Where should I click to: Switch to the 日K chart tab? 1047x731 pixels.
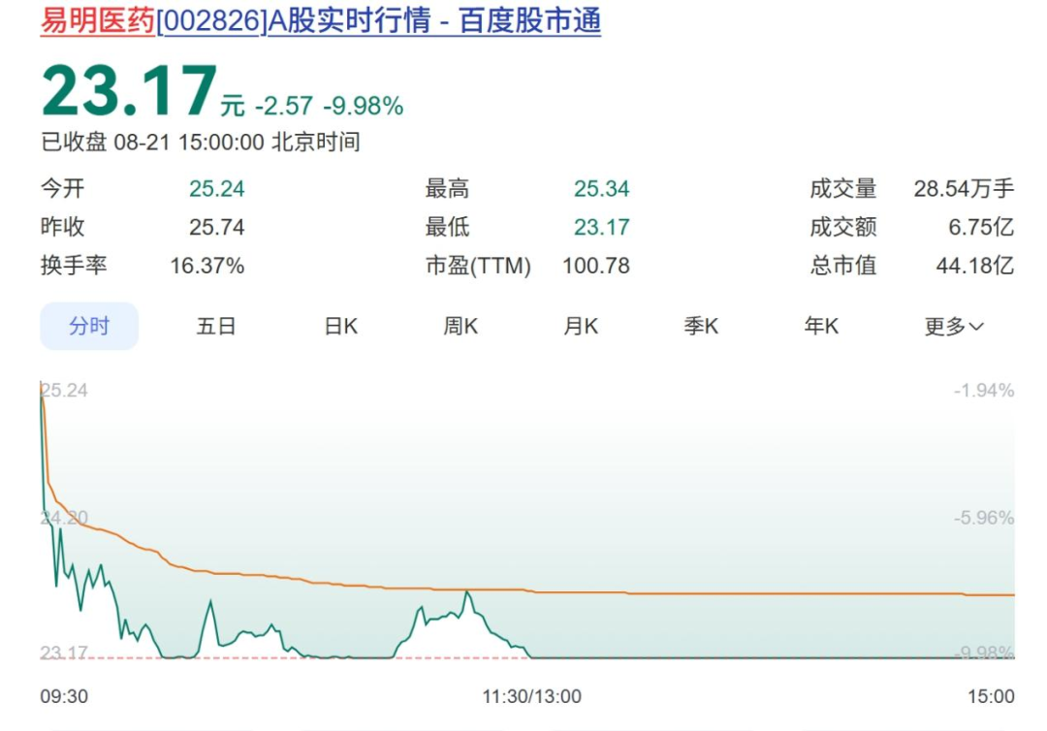pyautogui.click(x=341, y=326)
